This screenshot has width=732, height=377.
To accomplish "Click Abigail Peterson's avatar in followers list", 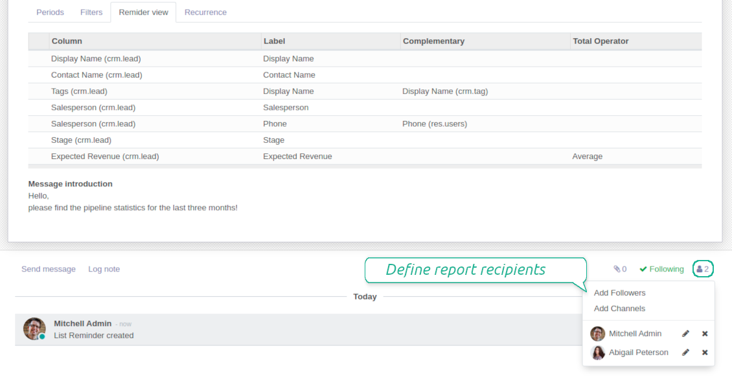I will (x=598, y=352).
